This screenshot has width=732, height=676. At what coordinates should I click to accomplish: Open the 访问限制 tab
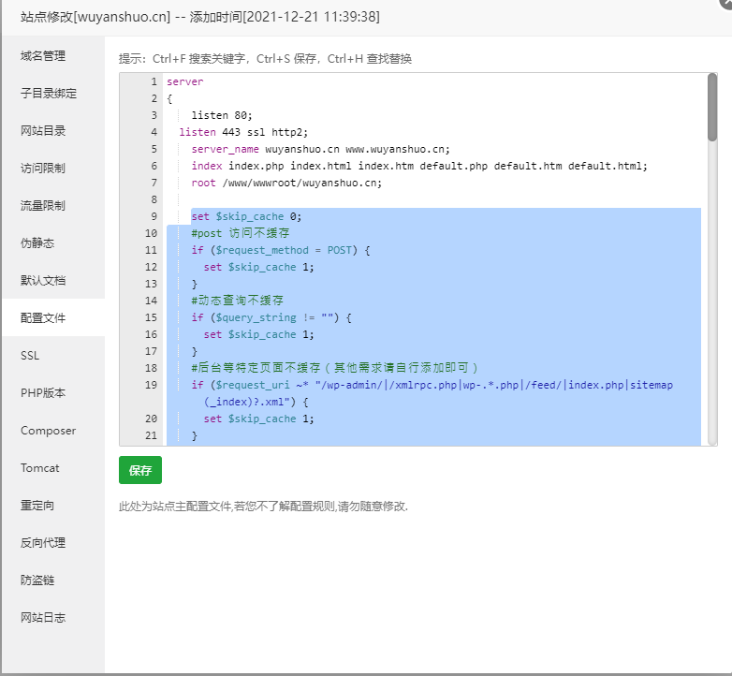pyautogui.click(x=53, y=169)
